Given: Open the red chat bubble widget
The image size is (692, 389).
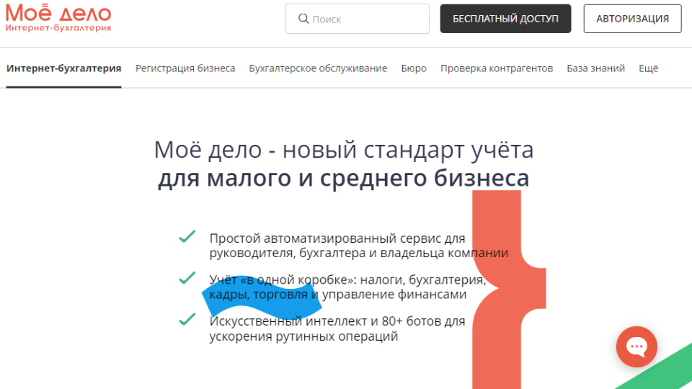Looking at the screenshot, I should pos(636,346).
